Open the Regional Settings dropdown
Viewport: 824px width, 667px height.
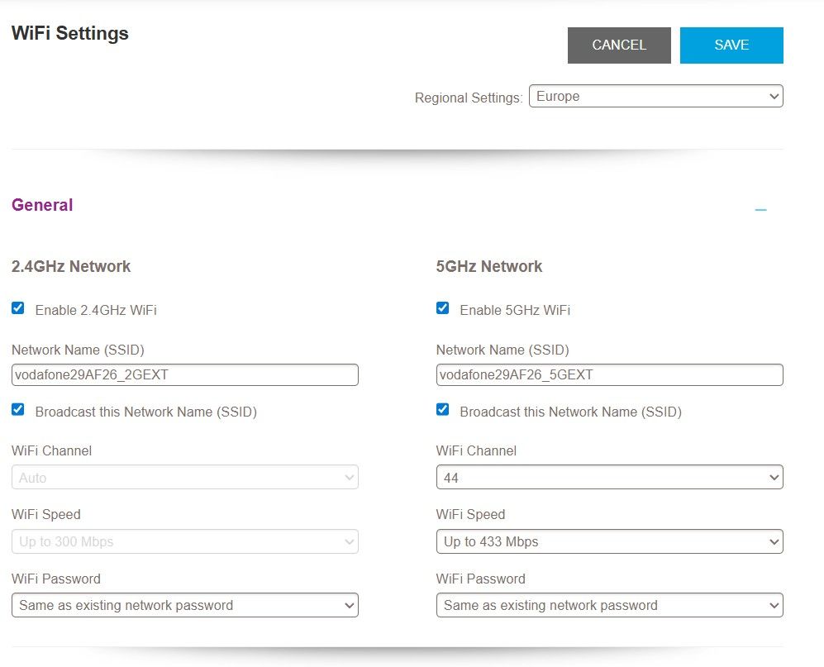(x=656, y=96)
